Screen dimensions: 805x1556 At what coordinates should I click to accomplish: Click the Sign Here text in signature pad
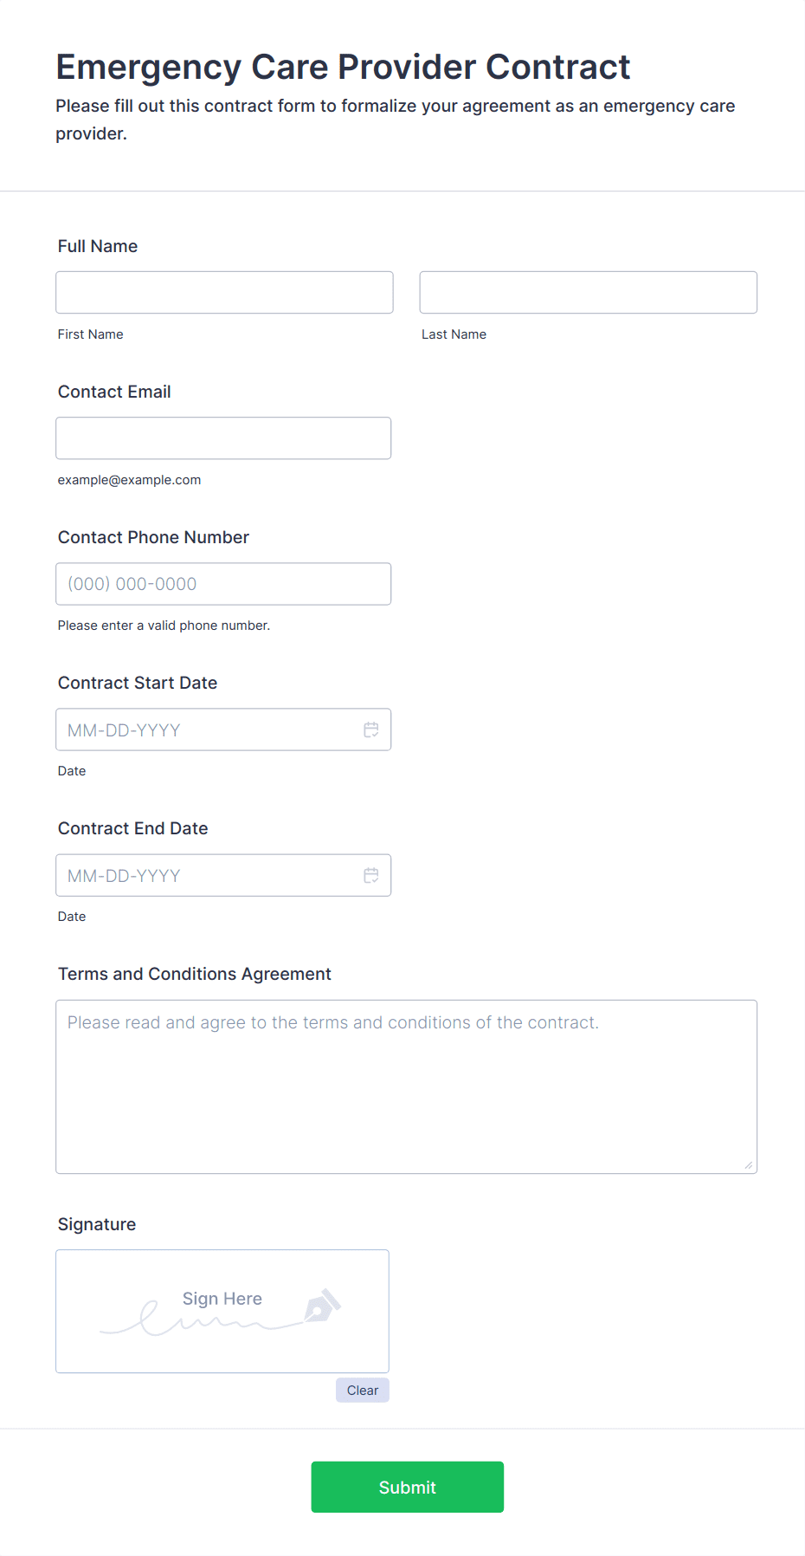pos(222,1298)
